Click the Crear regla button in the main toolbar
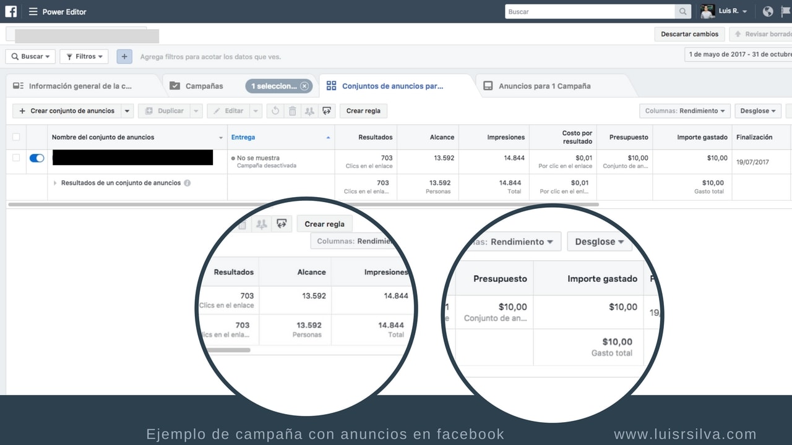Image resolution: width=792 pixels, height=445 pixels. click(x=363, y=111)
